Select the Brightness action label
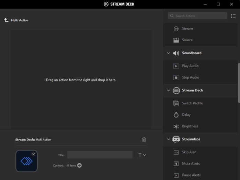Viewport: 240px width, 180px height. (190, 126)
